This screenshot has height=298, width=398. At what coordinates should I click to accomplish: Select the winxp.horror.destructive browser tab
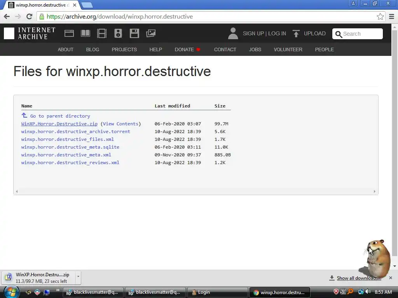42,5
